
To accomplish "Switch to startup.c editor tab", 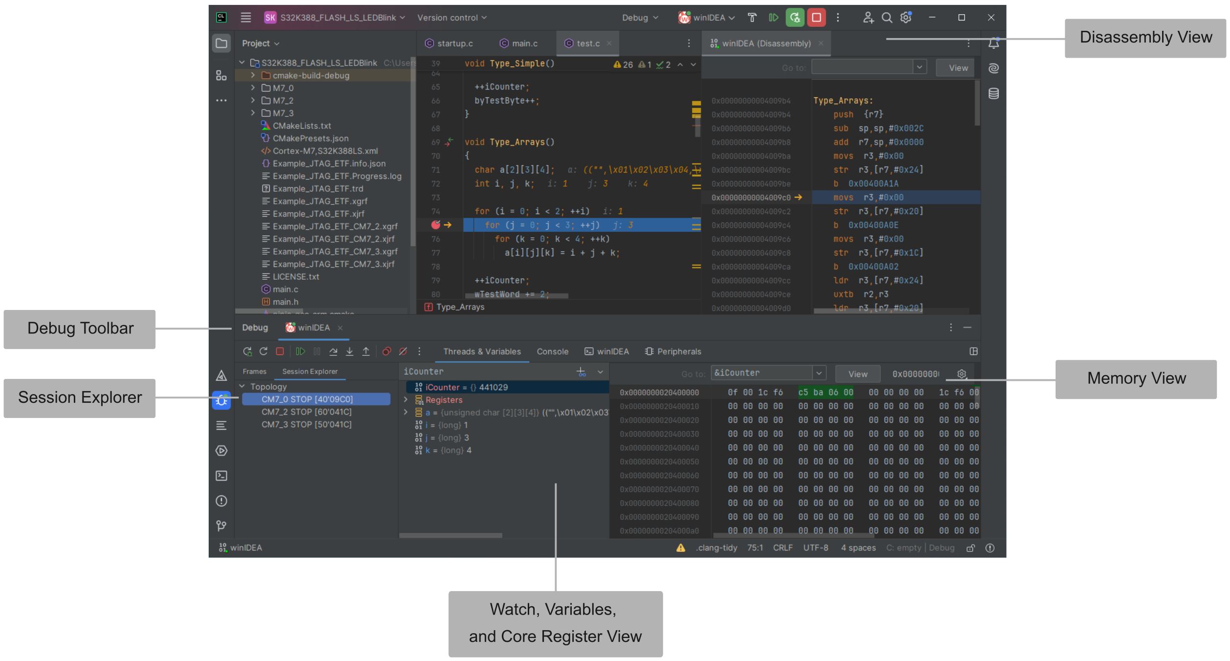I will 449,44.
